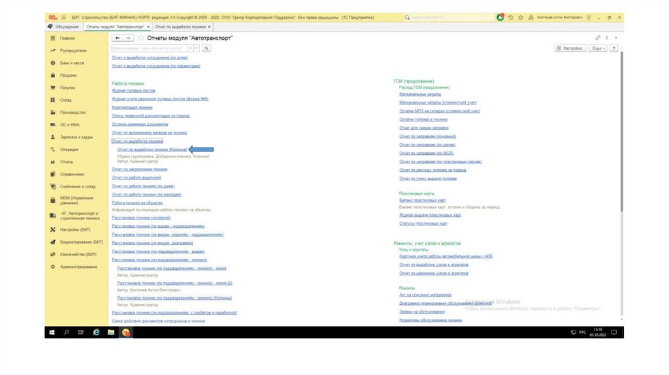Screen dimensions: 669x375
Task: Open the 'ОС и НМА' sidebar section
Action: click(x=69, y=125)
